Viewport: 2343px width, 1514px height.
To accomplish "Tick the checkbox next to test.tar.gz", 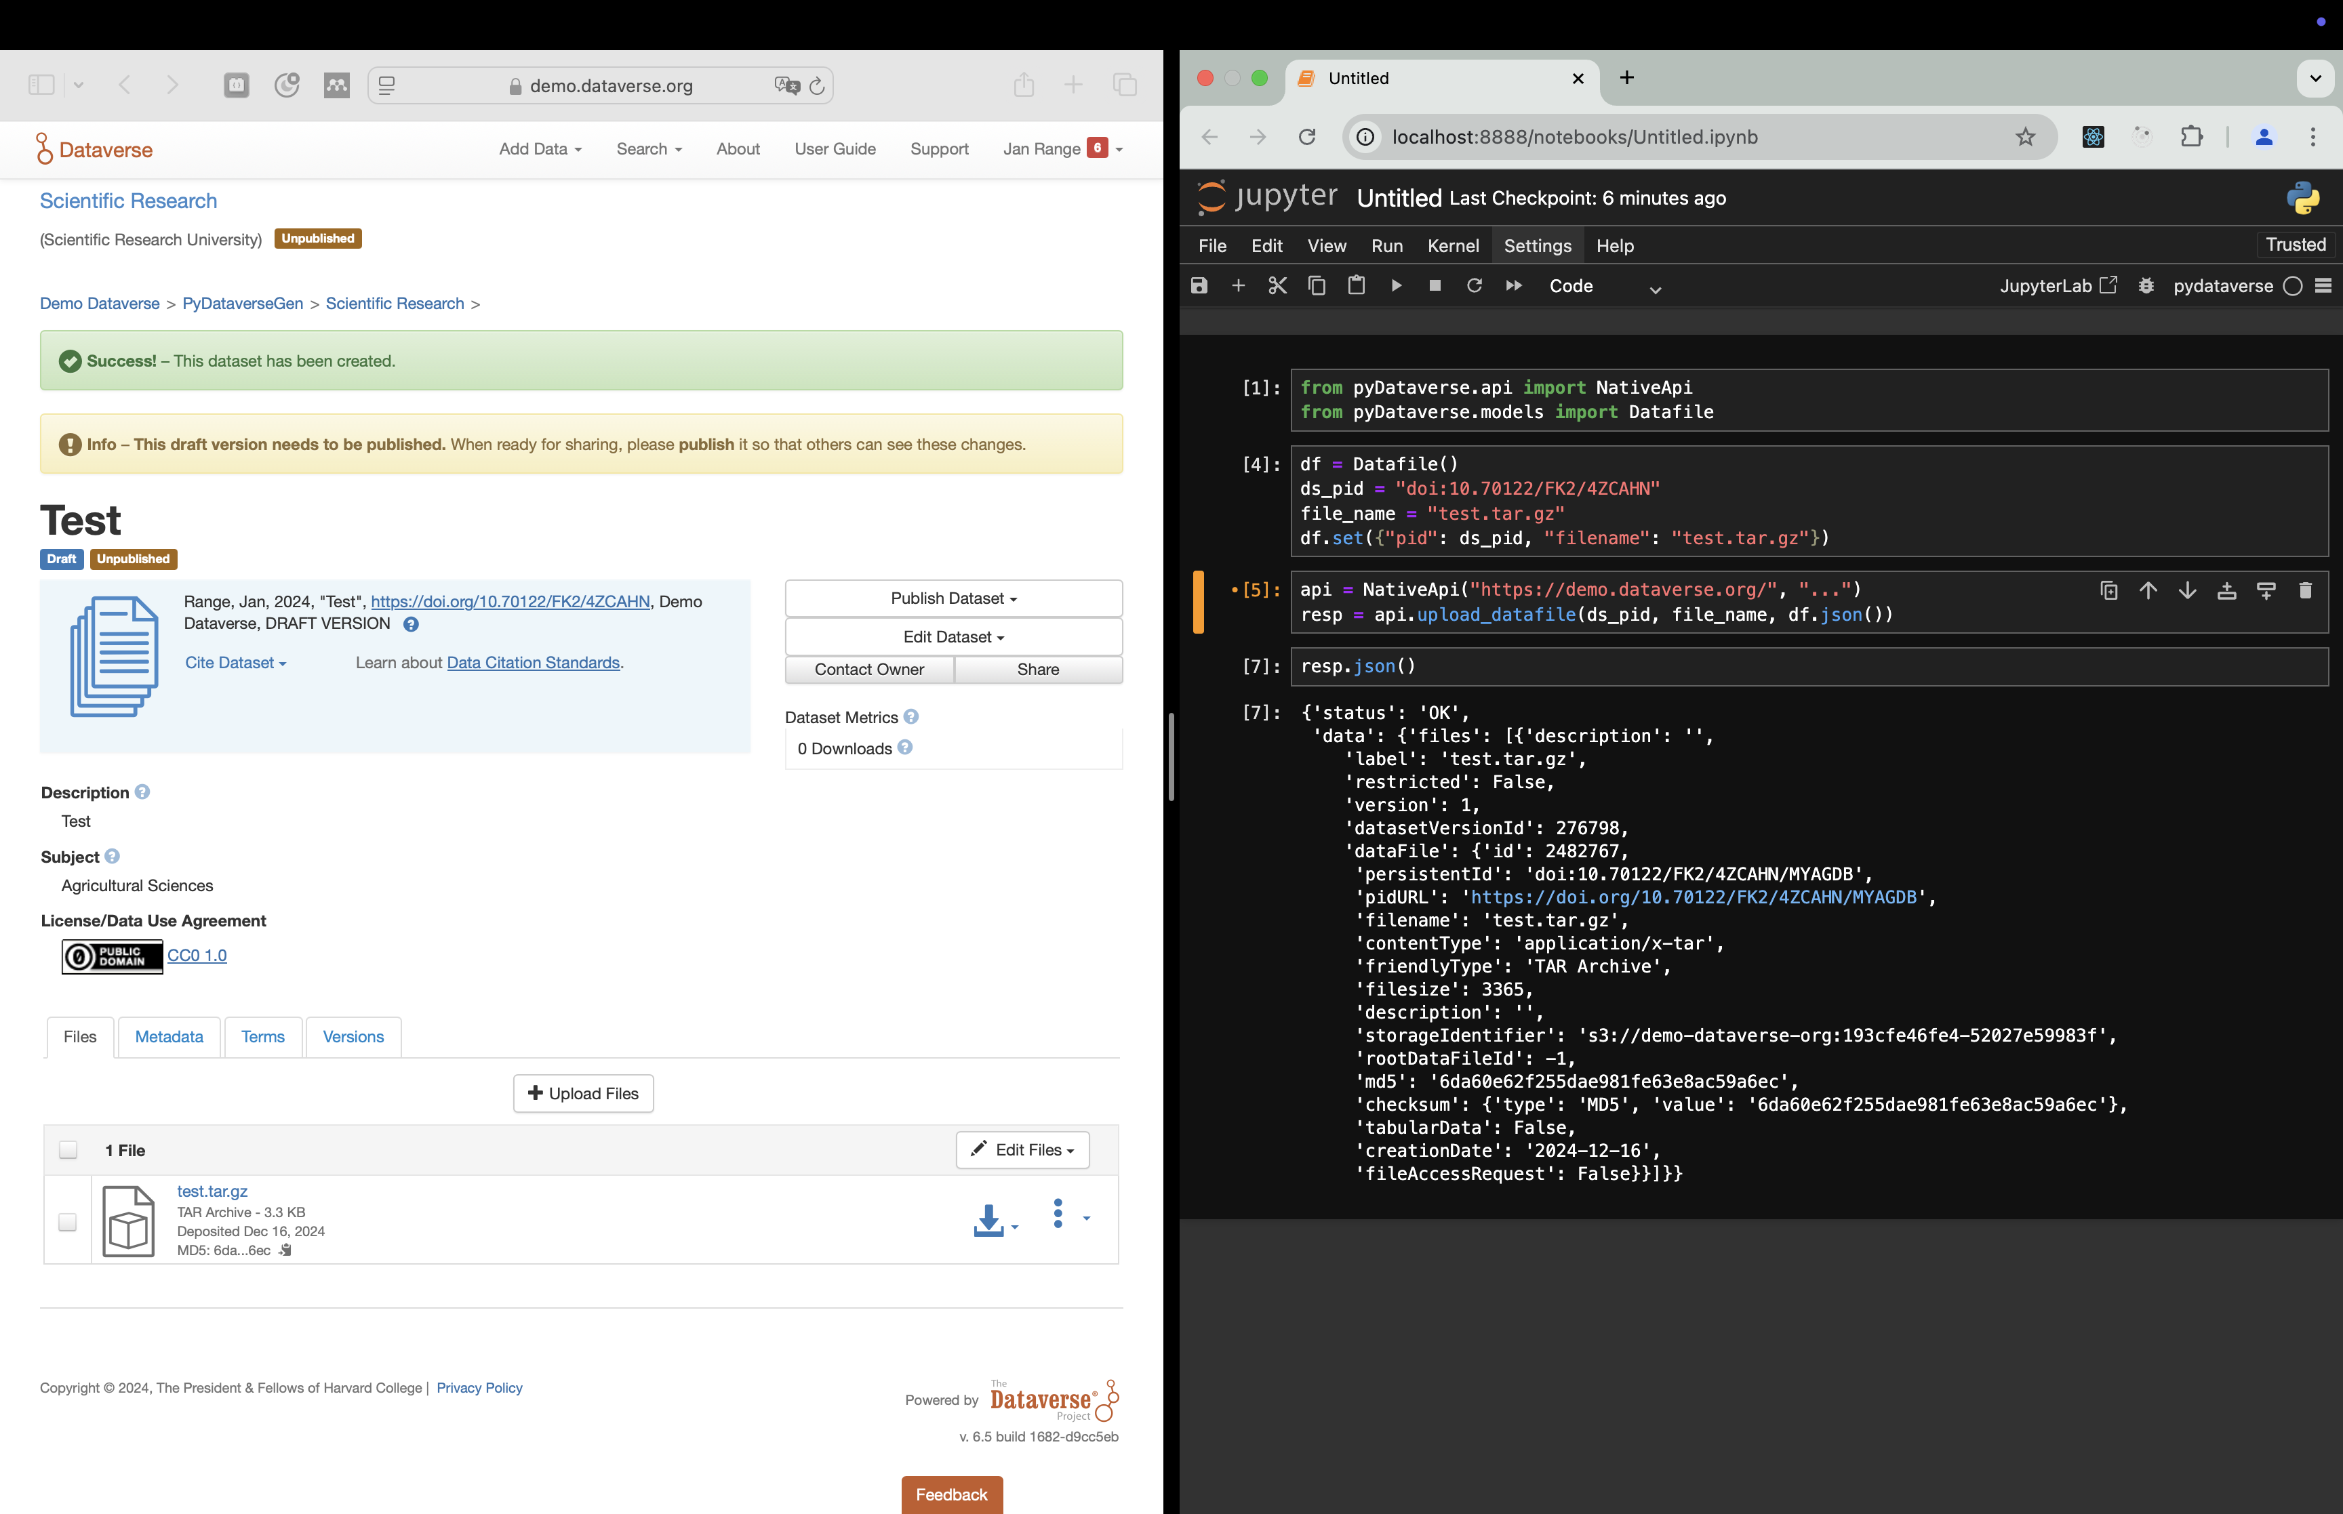I will (x=68, y=1221).
